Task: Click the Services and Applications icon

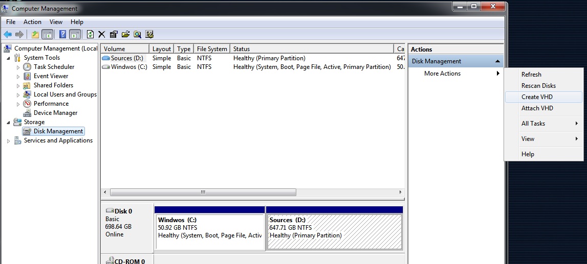Action: (x=17, y=140)
